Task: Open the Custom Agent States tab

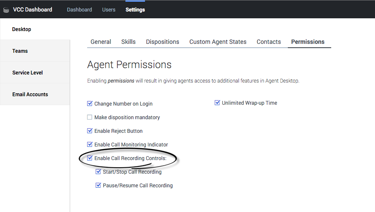Action: click(218, 42)
